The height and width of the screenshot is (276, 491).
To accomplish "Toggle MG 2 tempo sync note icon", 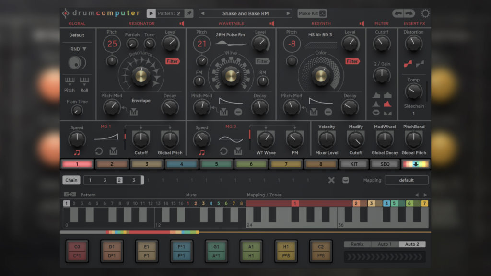I will [x=202, y=152].
